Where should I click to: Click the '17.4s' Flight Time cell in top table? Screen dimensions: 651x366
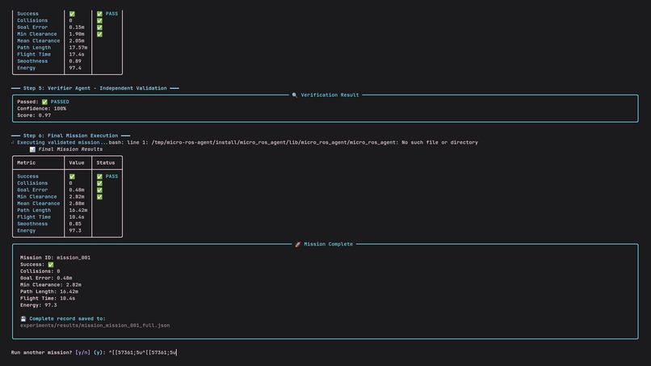[77, 54]
